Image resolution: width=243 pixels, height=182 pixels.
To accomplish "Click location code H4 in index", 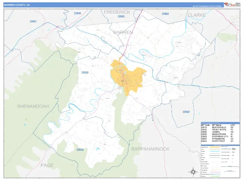I will click(x=232, y=132).
